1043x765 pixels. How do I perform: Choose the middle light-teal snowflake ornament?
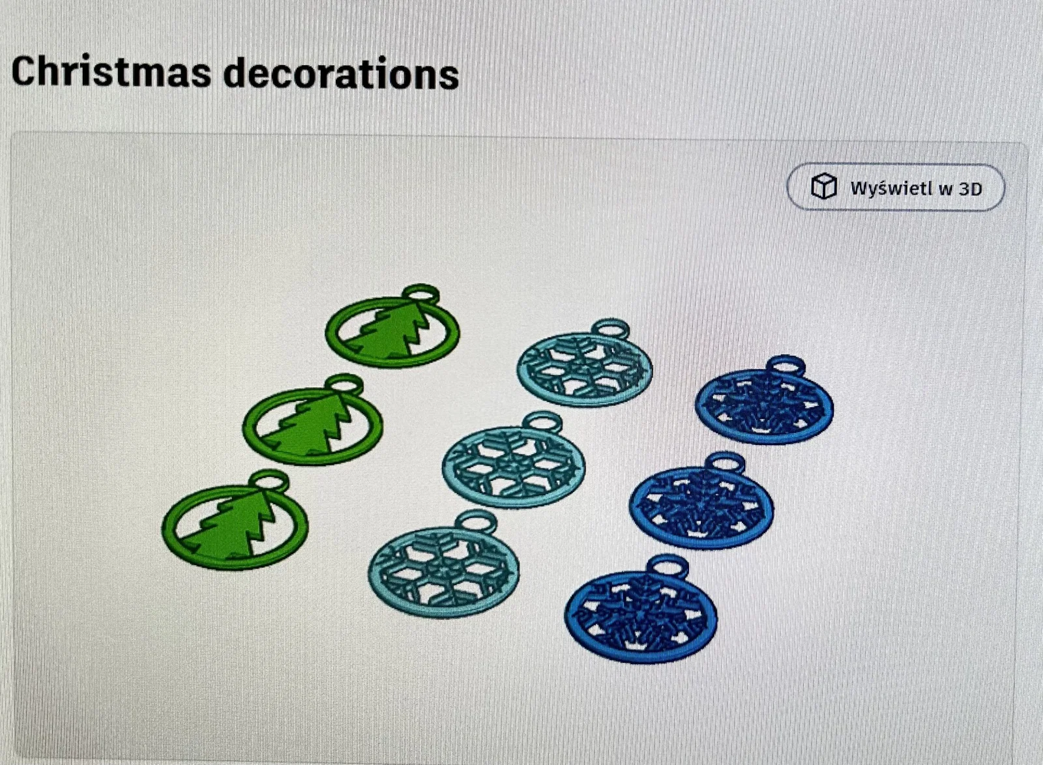pos(513,459)
